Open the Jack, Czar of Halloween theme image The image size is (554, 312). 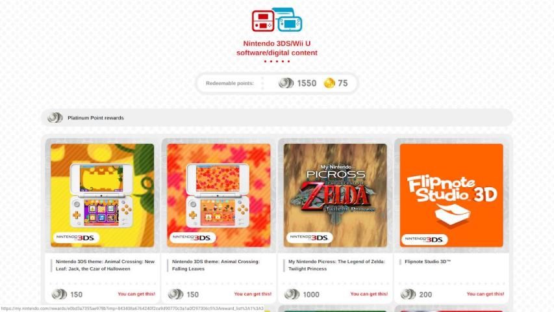[x=103, y=195]
